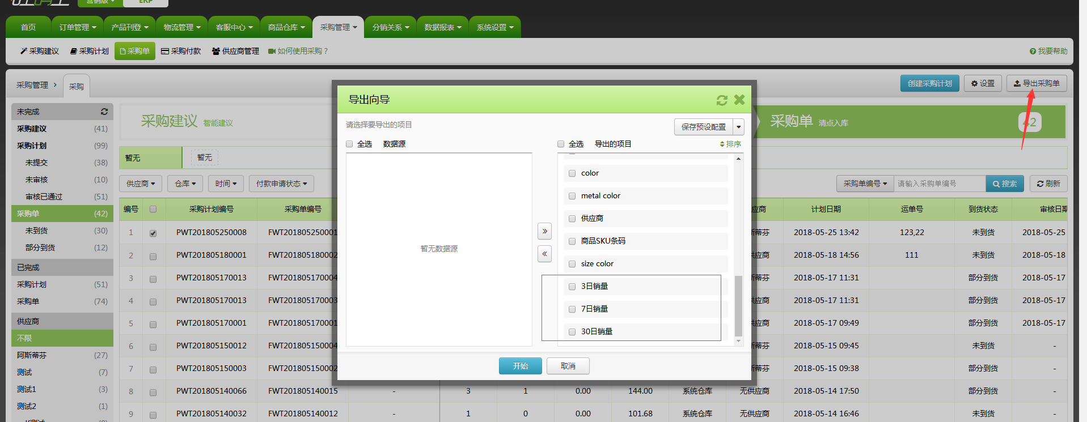Open the 付款申请状态 filter dropdown
This screenshot has width=1087, height=422.
[281, 184]
